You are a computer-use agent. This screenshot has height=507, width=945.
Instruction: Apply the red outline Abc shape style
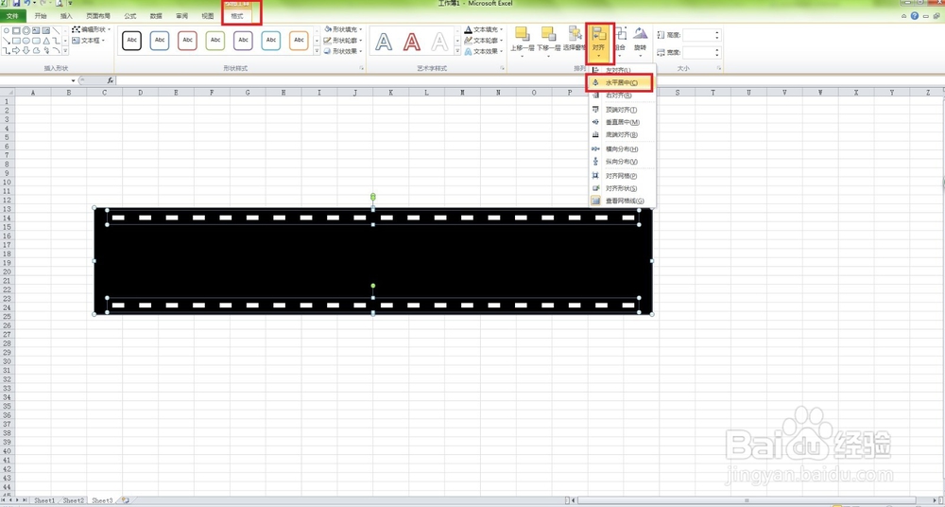click(x=187, y=41)
